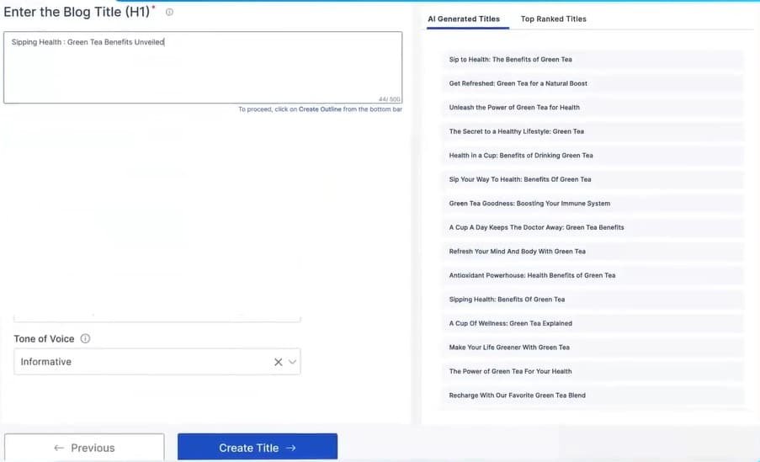
Task: Switch to Top Ranked Titles tab
Action: coord(553,19)
